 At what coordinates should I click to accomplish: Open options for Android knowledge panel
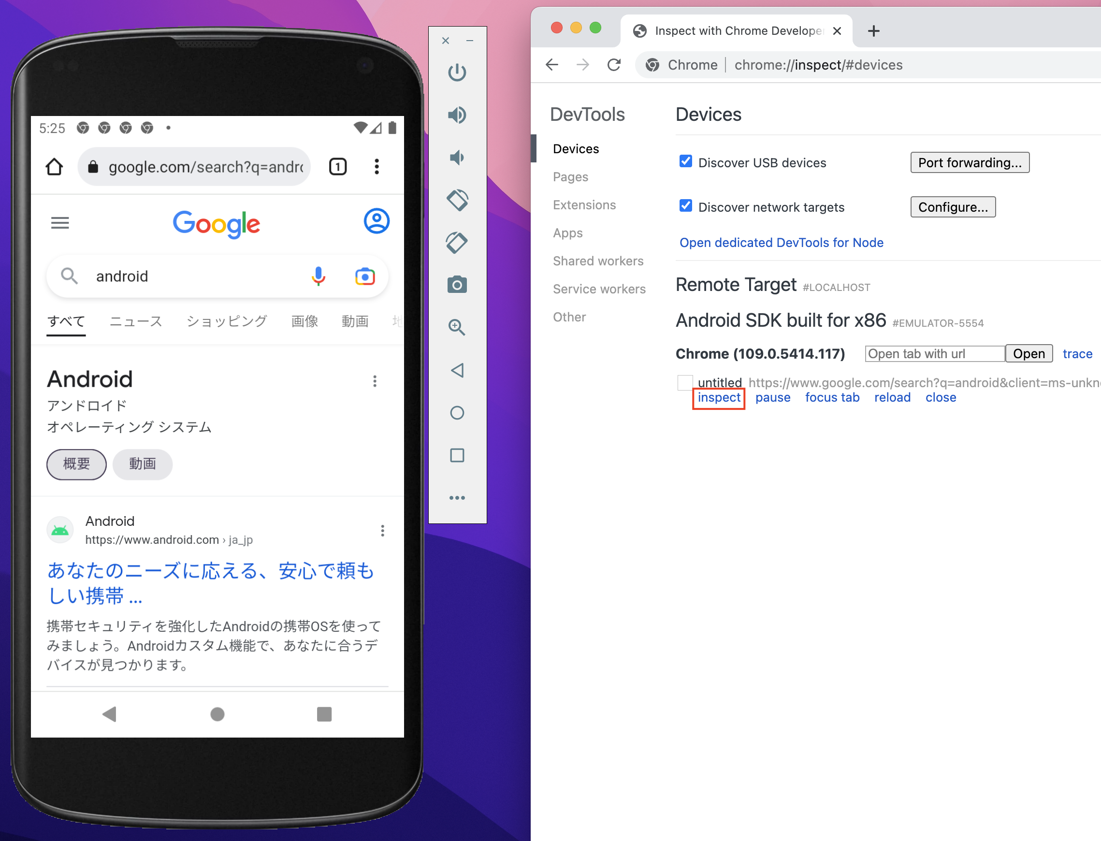point(375,381)
